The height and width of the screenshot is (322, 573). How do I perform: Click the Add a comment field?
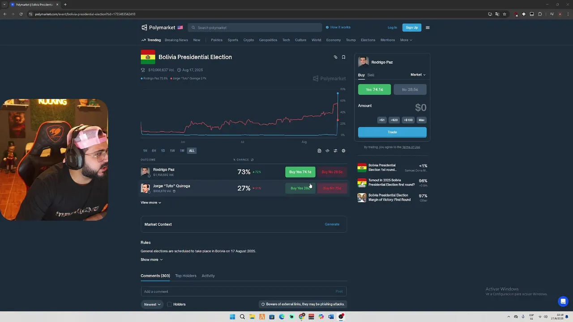coord(244,292)
